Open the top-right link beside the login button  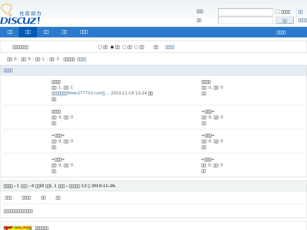(302, 20)
